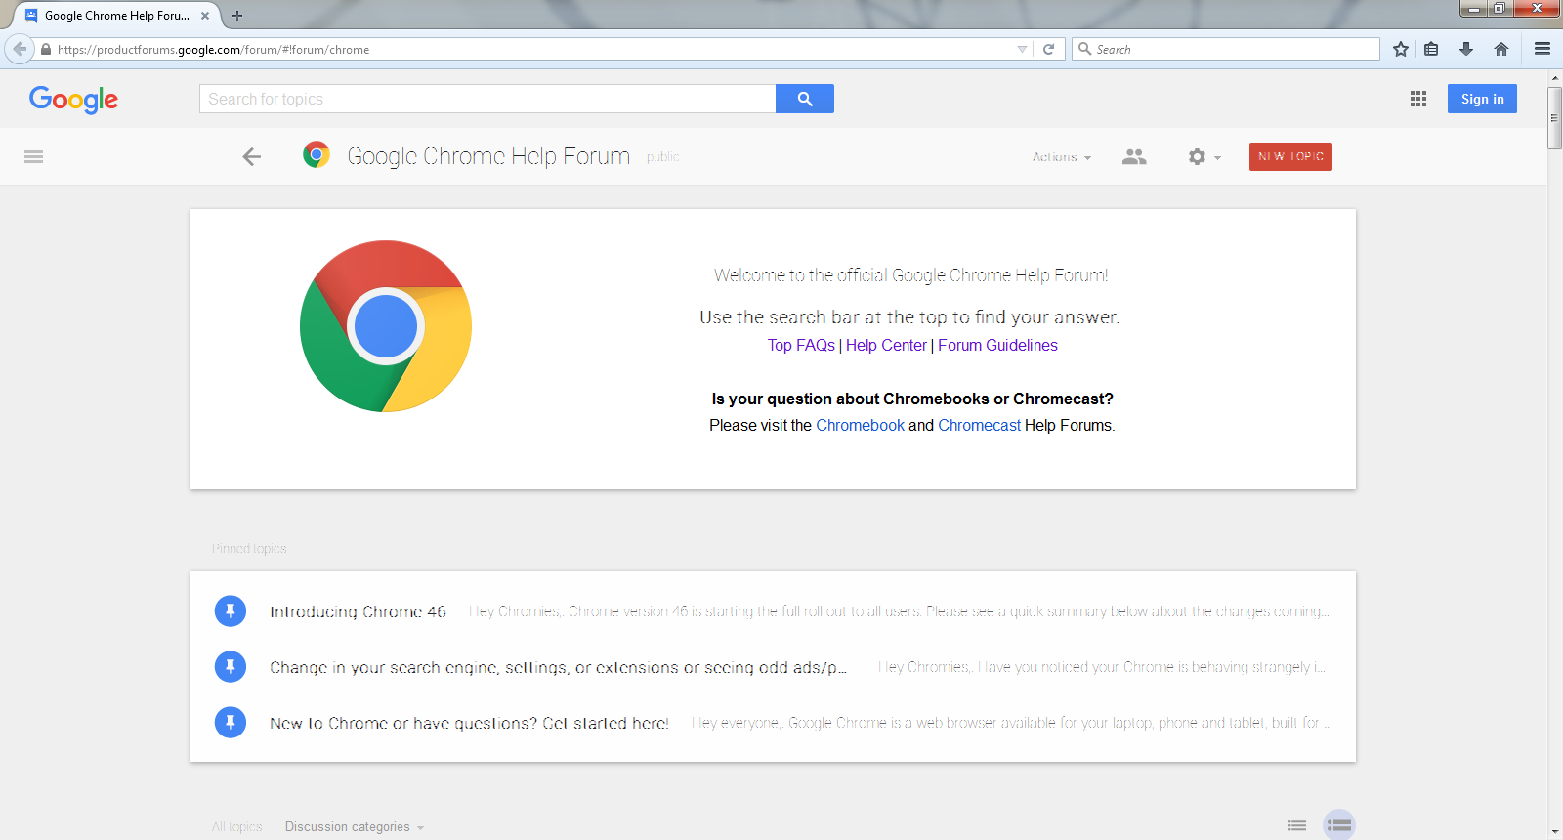
Task: Open the forum sidebar navigation menu
Action: [33, 156]
